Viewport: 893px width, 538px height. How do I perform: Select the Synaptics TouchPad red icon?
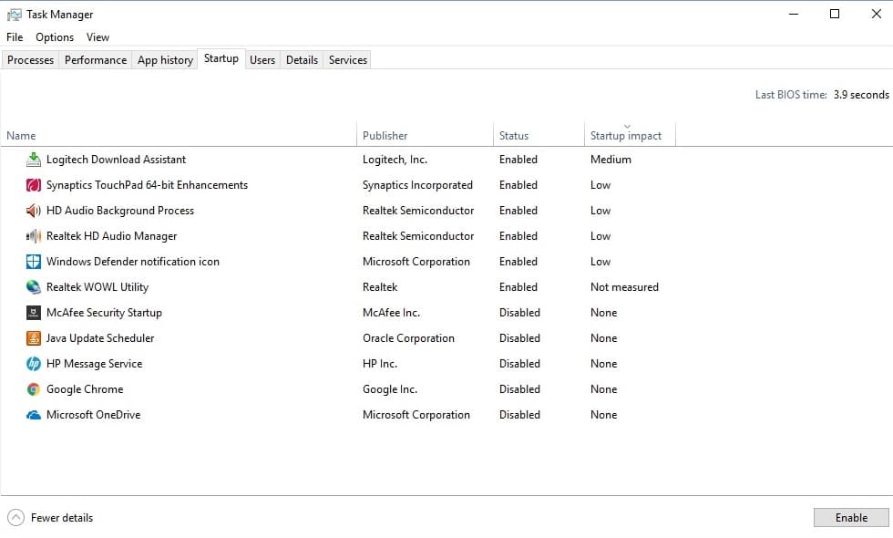(34, 185)
